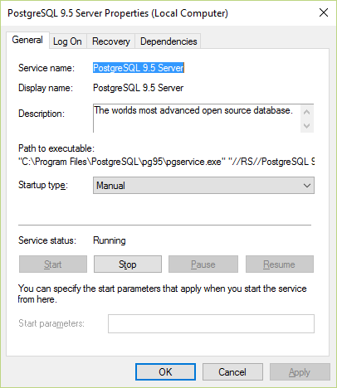The height and width of the screenshot is (388, 337).
Task: Click the Apply button
Action: (300, 372)
